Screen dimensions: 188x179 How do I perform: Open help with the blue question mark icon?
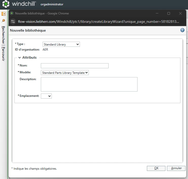point(182,30)
